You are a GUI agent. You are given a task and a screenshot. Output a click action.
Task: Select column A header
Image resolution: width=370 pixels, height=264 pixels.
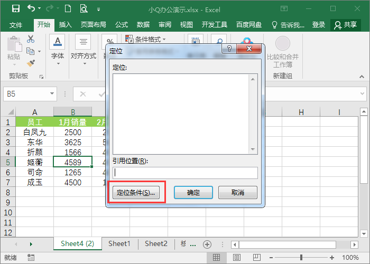coord(35,112)
